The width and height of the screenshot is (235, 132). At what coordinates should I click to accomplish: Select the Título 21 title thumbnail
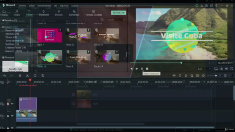pyautogui.click(x=78, y=36)
